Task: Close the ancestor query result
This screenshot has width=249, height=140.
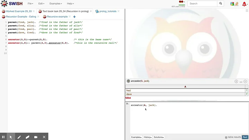Action: (x=245, y=81)
